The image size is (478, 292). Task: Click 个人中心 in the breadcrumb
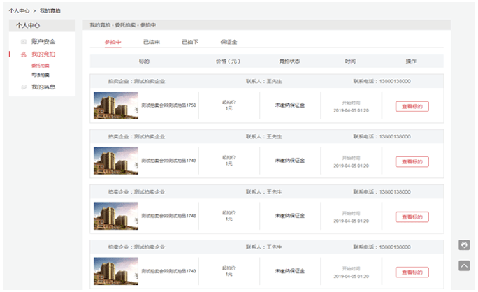[x=19, y=11]
